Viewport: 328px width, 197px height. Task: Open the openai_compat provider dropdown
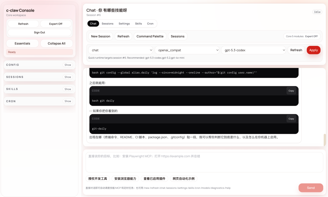tap(187, 50)
